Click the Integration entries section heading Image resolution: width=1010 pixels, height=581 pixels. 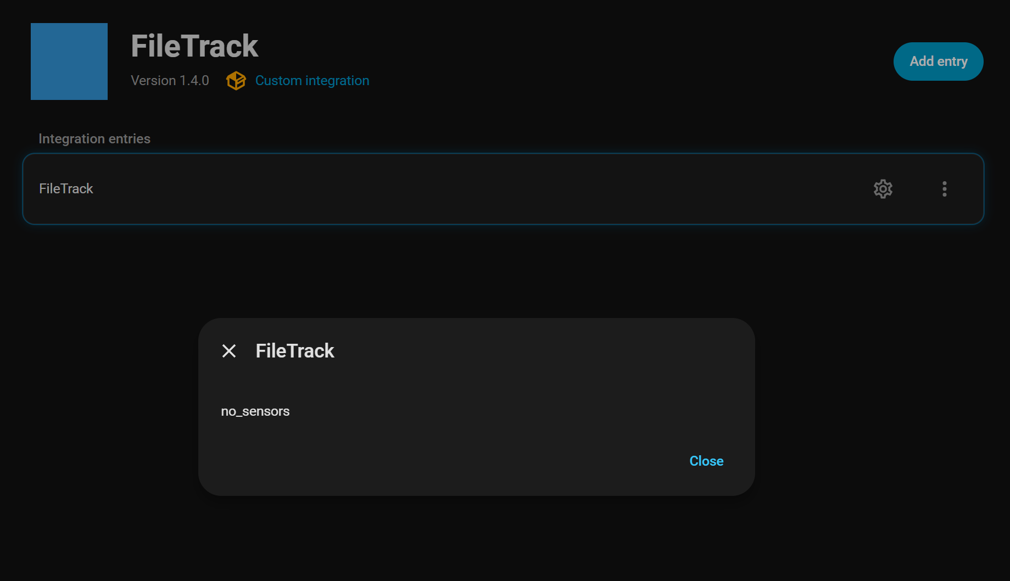pos(94,139)
